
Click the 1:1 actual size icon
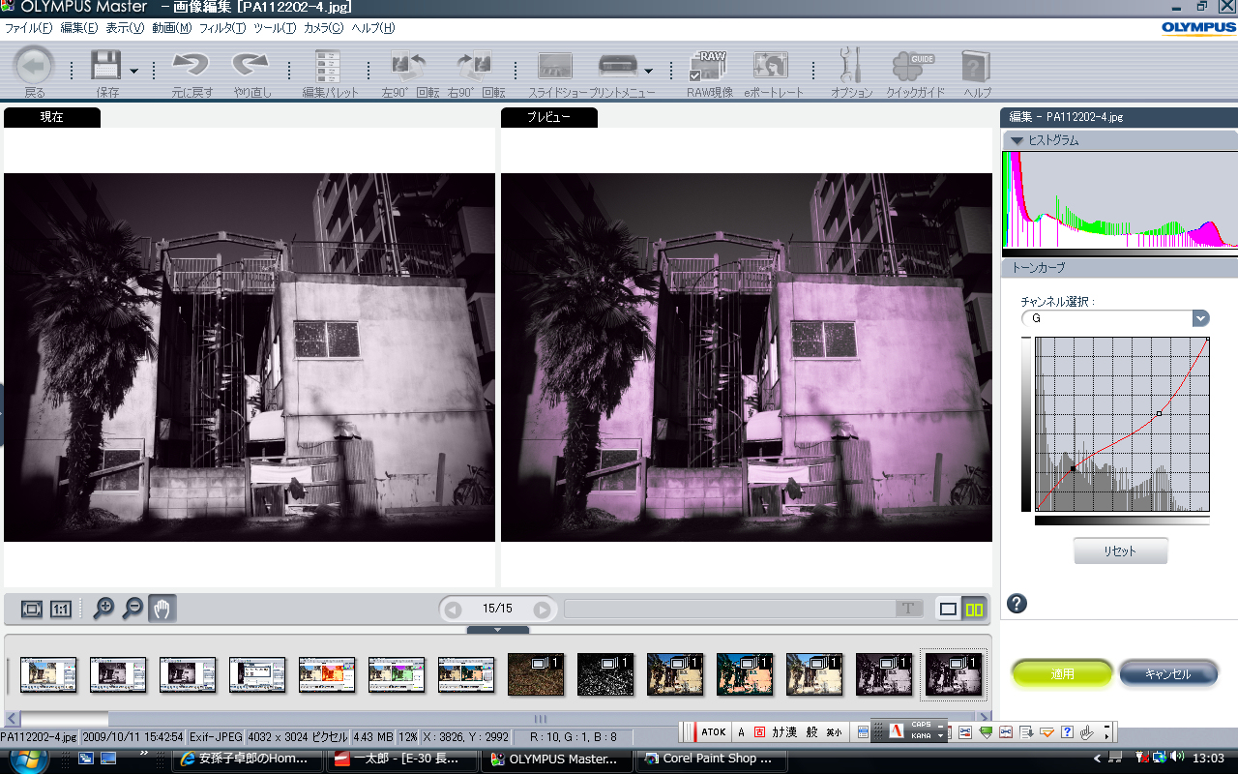pos(61,609)
